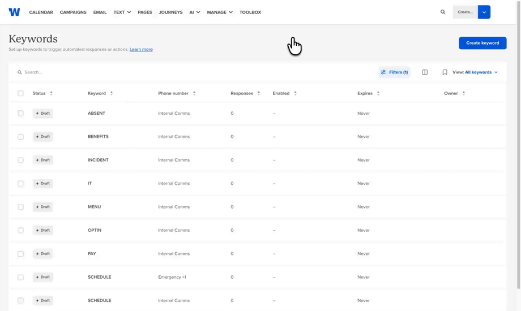Image resolution: width=521 pixels, height=311 pixels.
Task: Click the Draft badge on ABSENT row
Action: (43, 113)
